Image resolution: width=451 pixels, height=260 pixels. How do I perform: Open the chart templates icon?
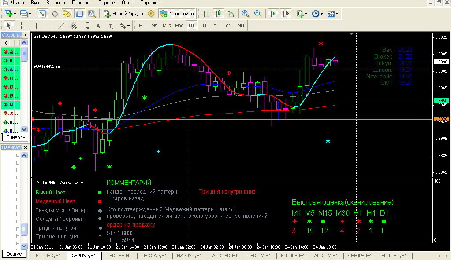click(331, 14)
